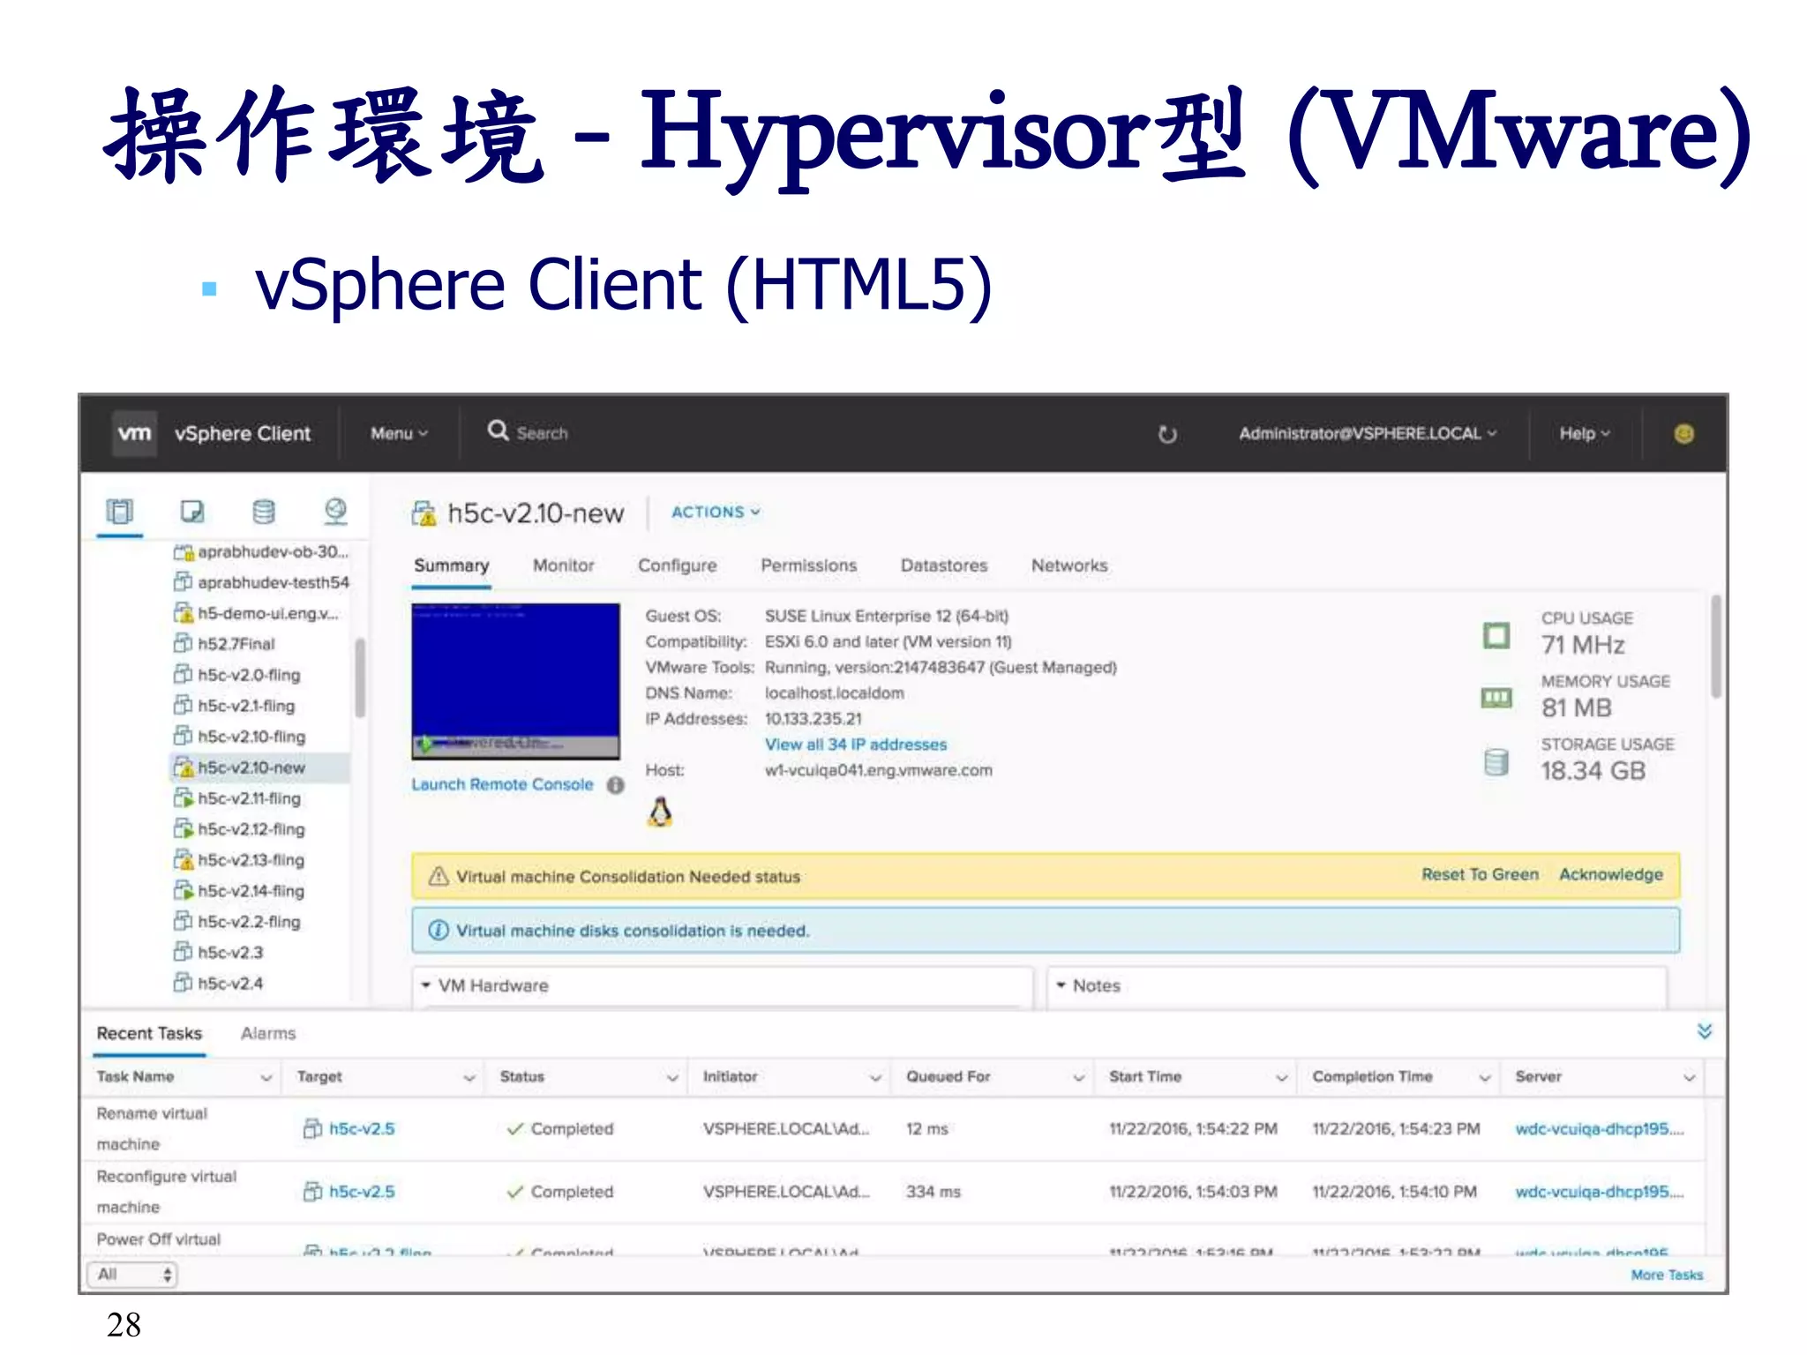Switch to the Configure tab
Image resolution: width=1807 pixels, height=1355 pixels.
coord(678,565)
